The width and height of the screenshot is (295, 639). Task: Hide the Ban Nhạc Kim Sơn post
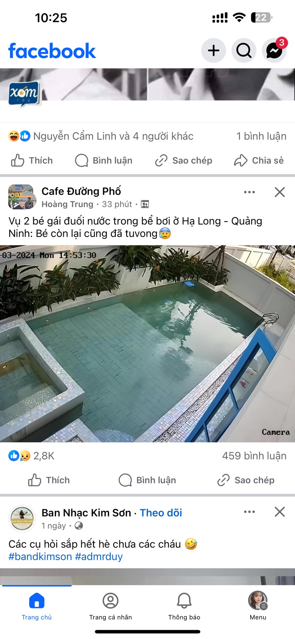(280, 512)
